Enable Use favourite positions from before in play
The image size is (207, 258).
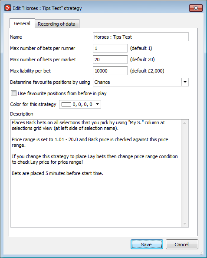coord(13,93)
